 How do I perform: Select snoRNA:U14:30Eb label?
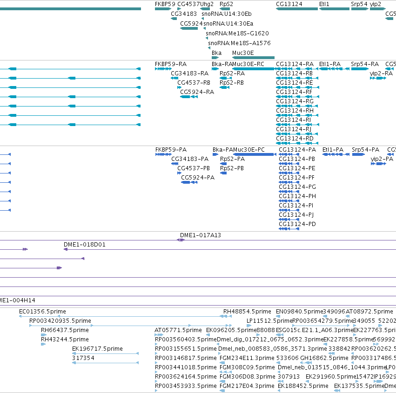click(227, 14)
